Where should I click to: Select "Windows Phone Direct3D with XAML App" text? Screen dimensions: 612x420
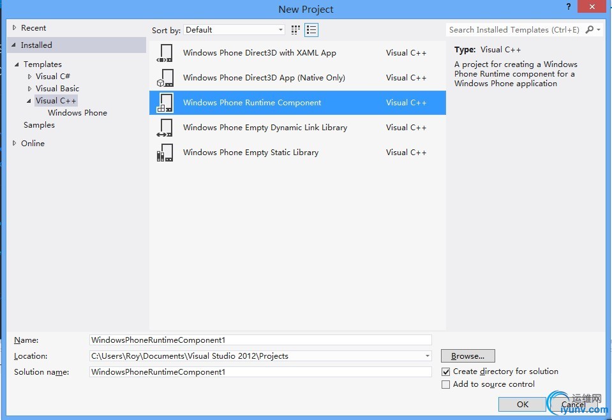point(260,53)
